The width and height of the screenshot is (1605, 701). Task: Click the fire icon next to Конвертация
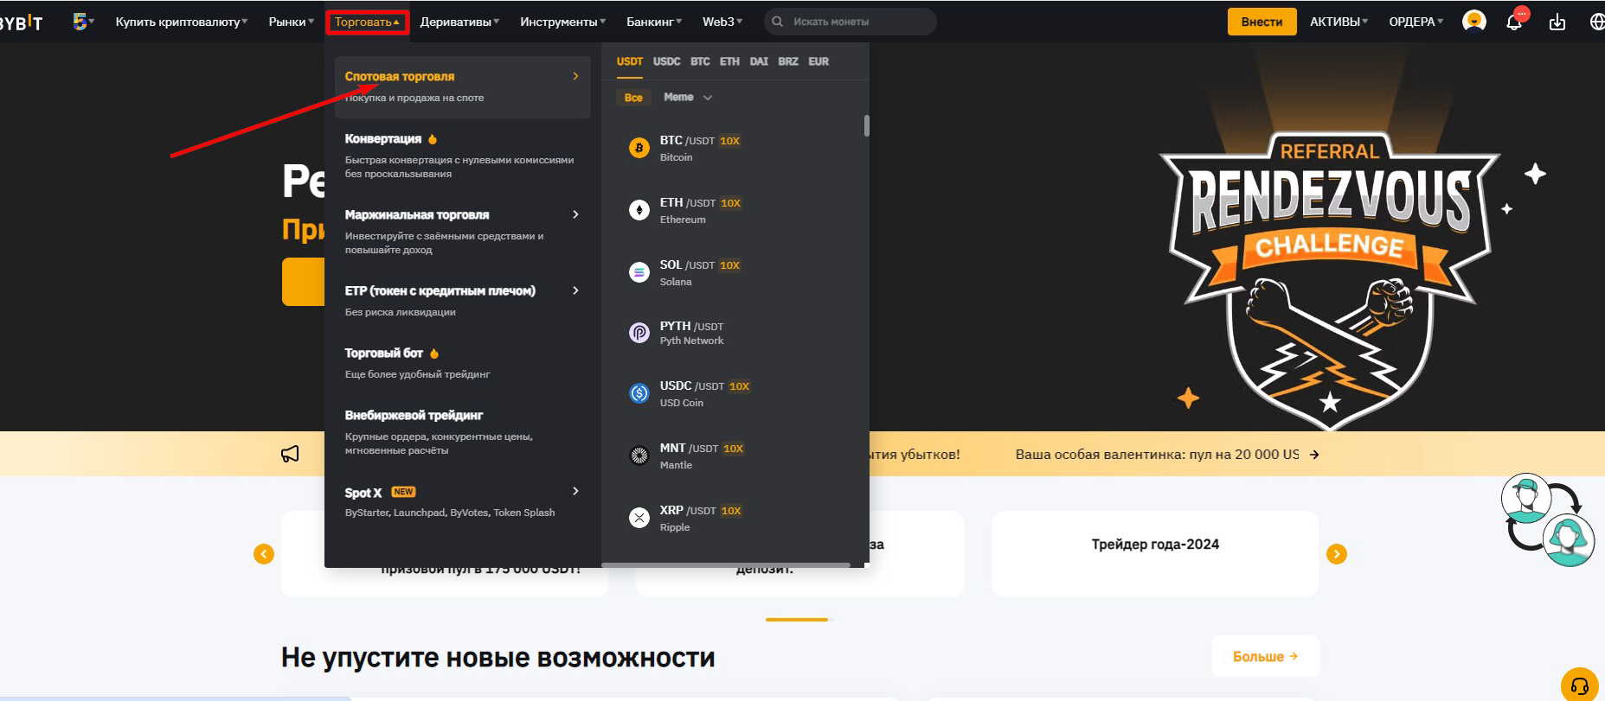(x=433, y=139)
